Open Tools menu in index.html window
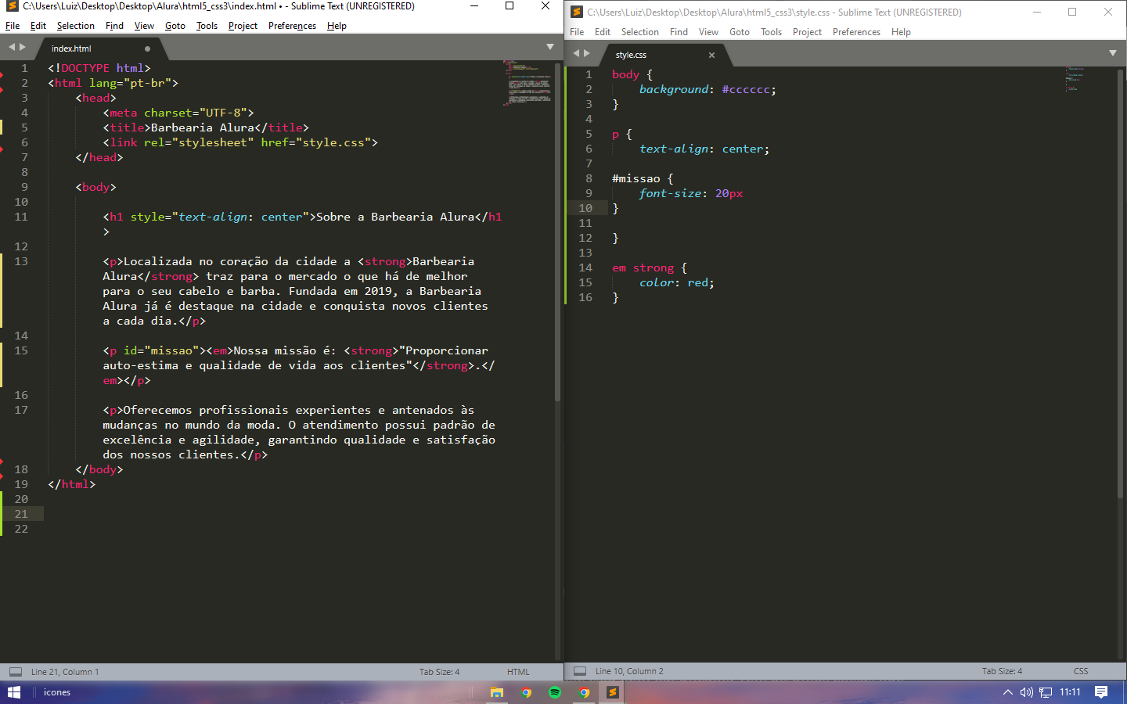1127x704 pixels. 207,26
